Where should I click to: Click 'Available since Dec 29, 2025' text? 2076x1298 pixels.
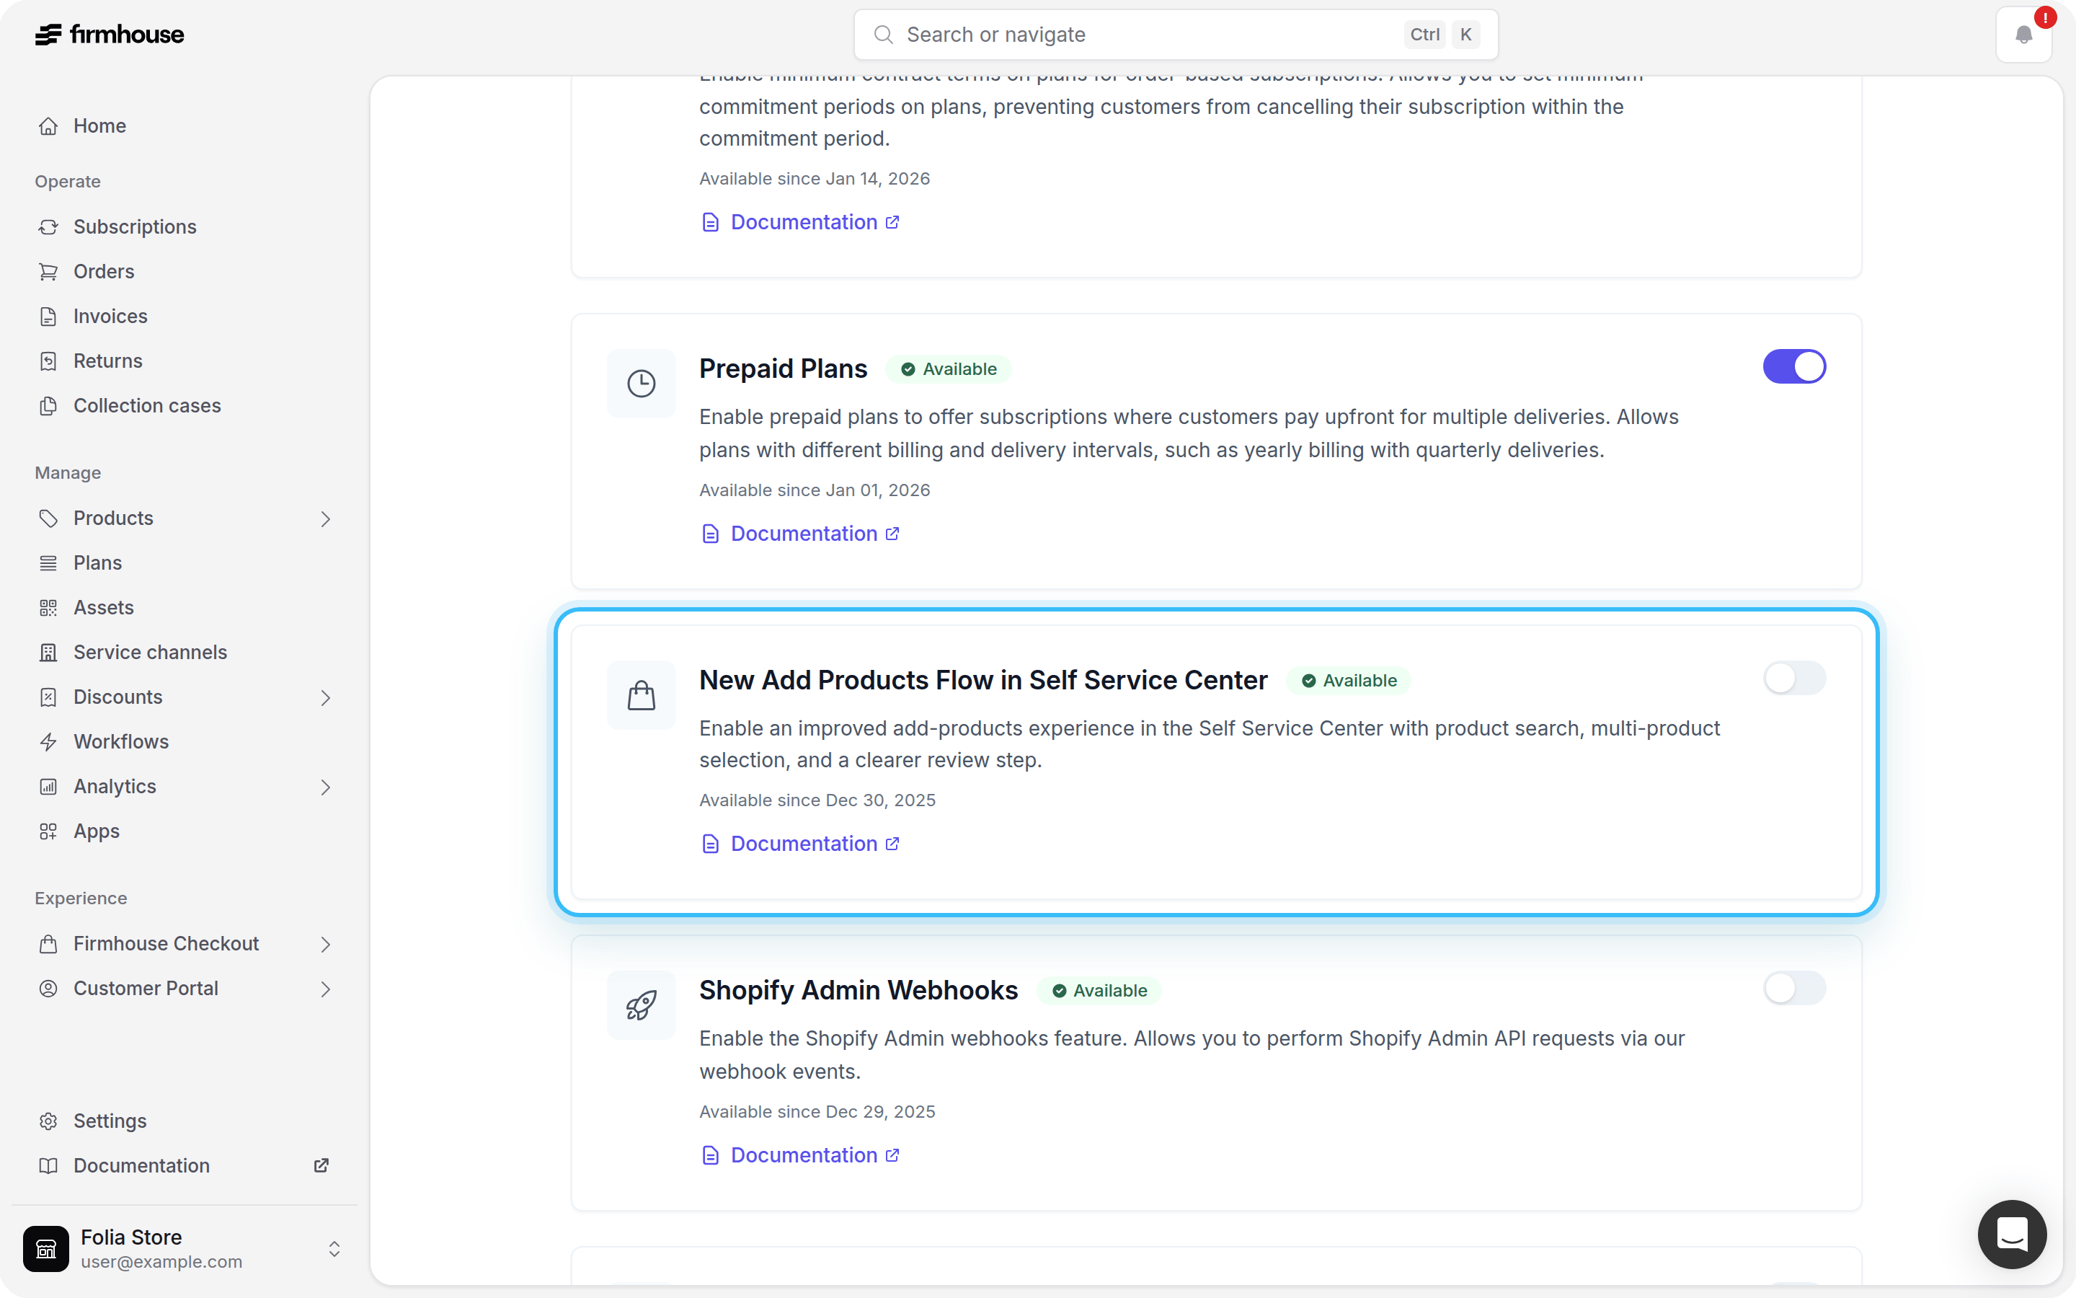pyautogui.click(x=817, y=1112)
